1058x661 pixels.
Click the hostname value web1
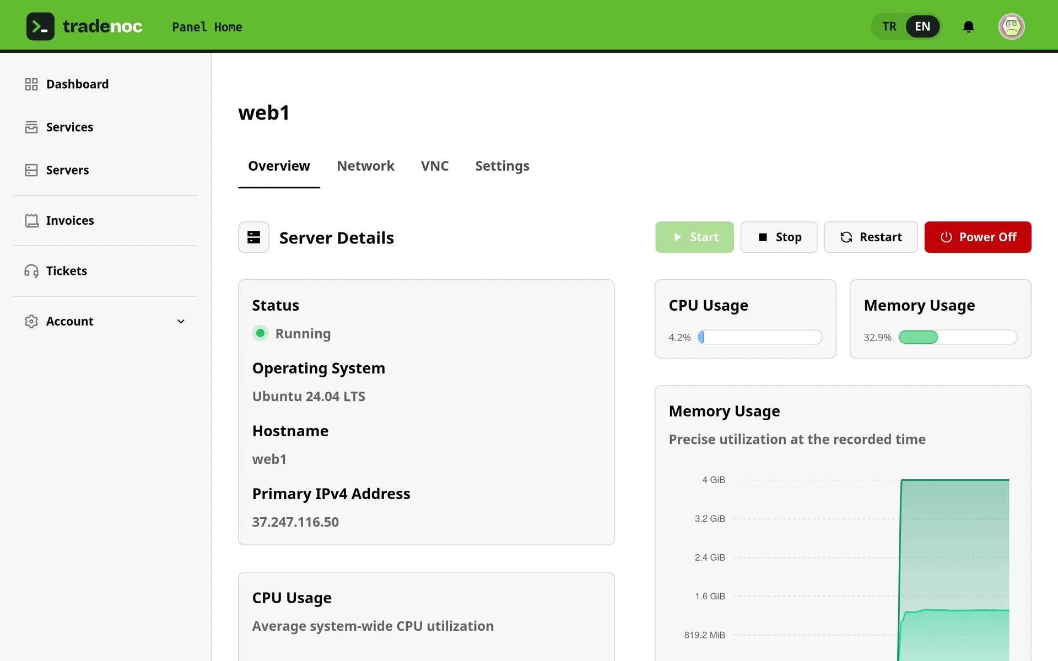click(269, 459)
